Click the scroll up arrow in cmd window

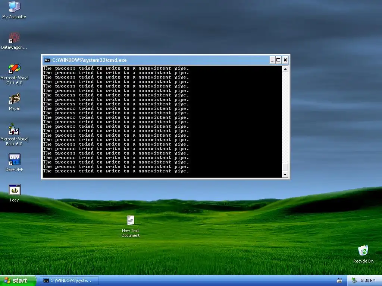pos(285,69)
